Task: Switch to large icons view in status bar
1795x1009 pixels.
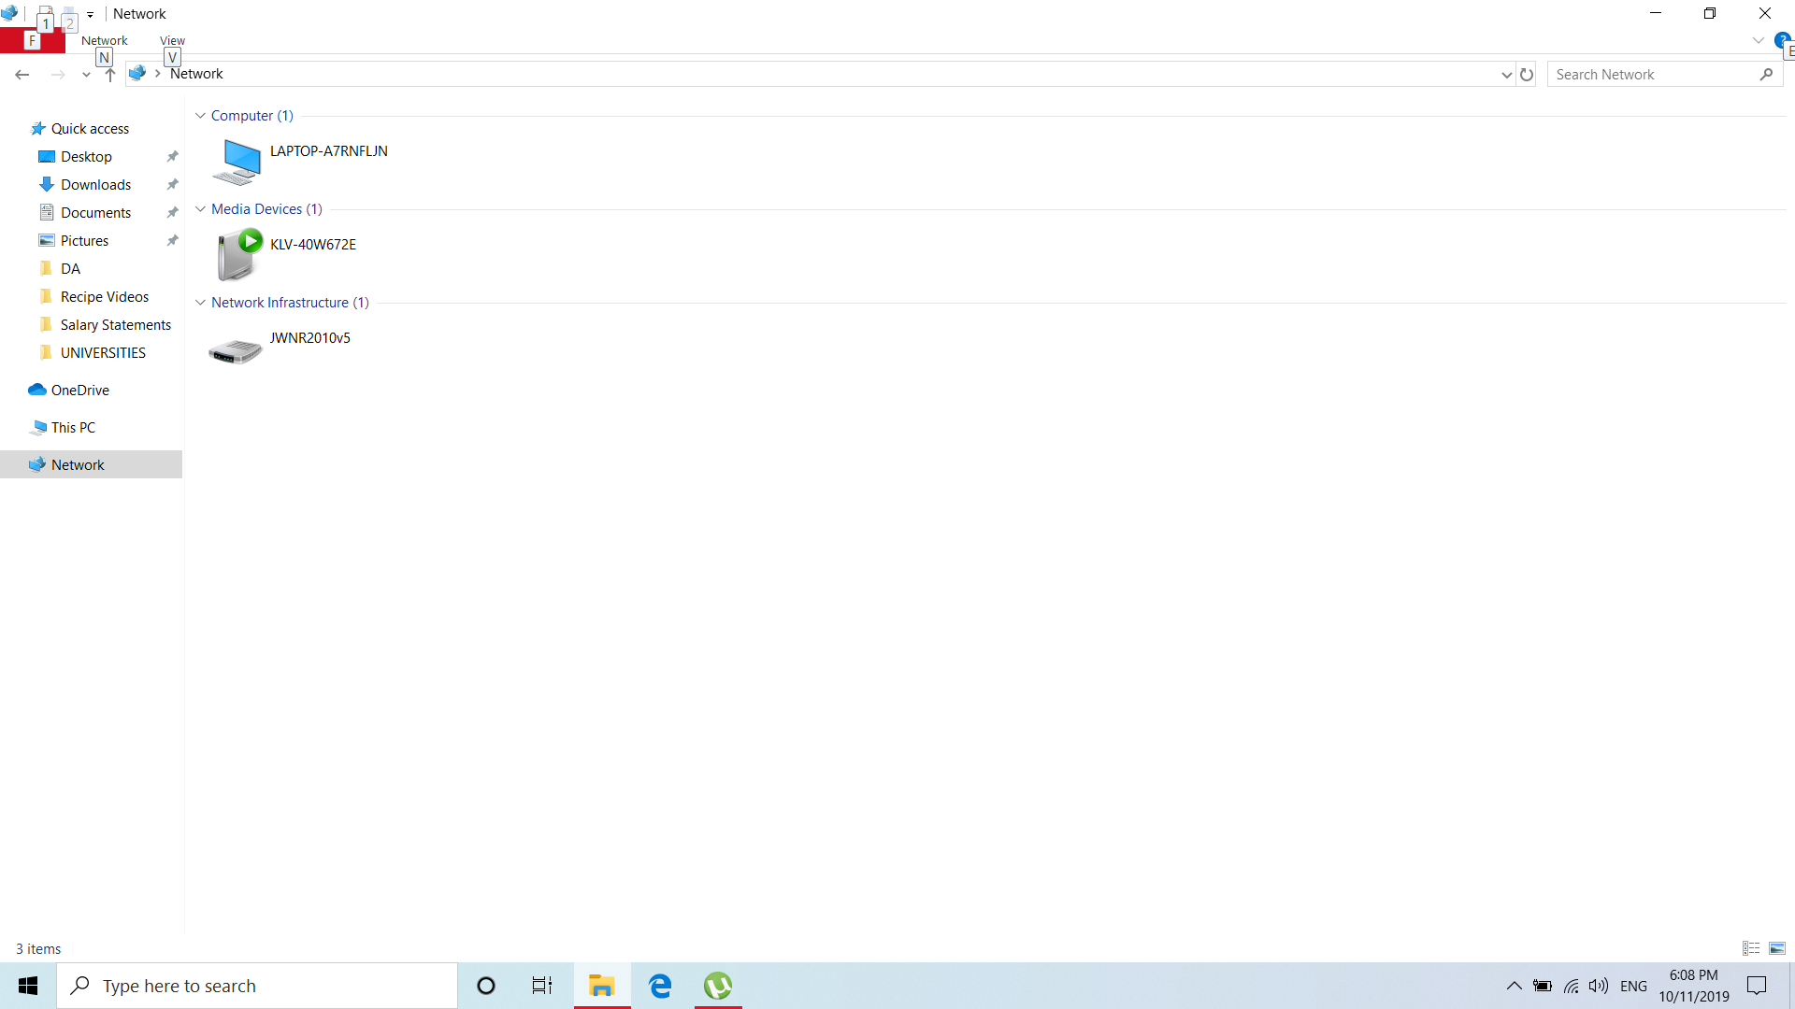Action: click(1777, 948)
